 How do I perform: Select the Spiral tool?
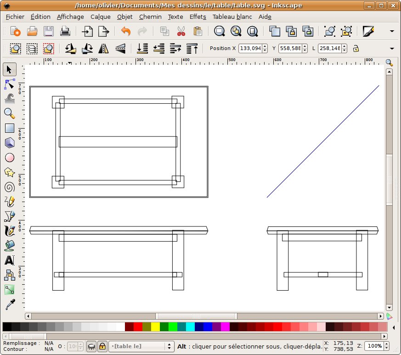coord(10,187)
